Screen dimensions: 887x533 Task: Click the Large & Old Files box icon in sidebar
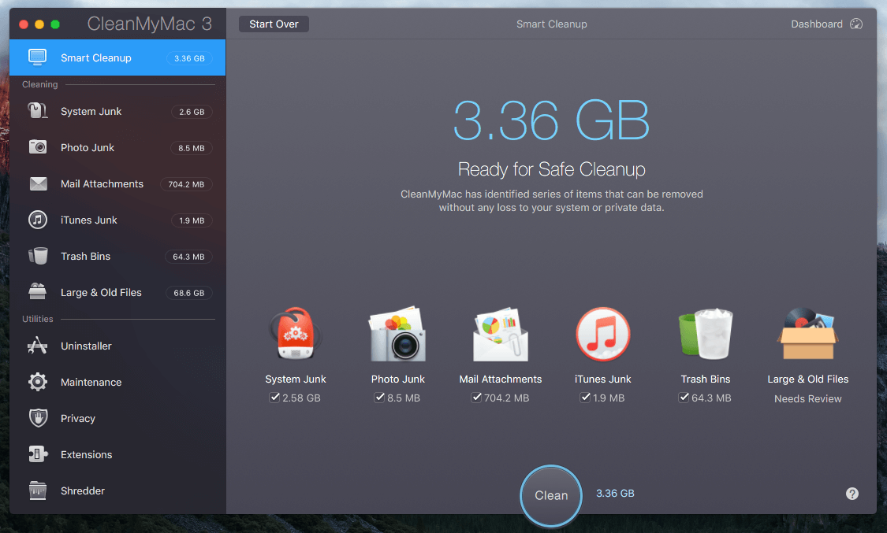click(x=38, y=292)
